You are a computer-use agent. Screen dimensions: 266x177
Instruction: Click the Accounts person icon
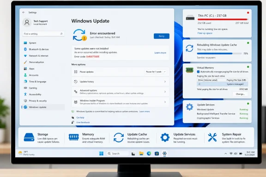[25, 75]
